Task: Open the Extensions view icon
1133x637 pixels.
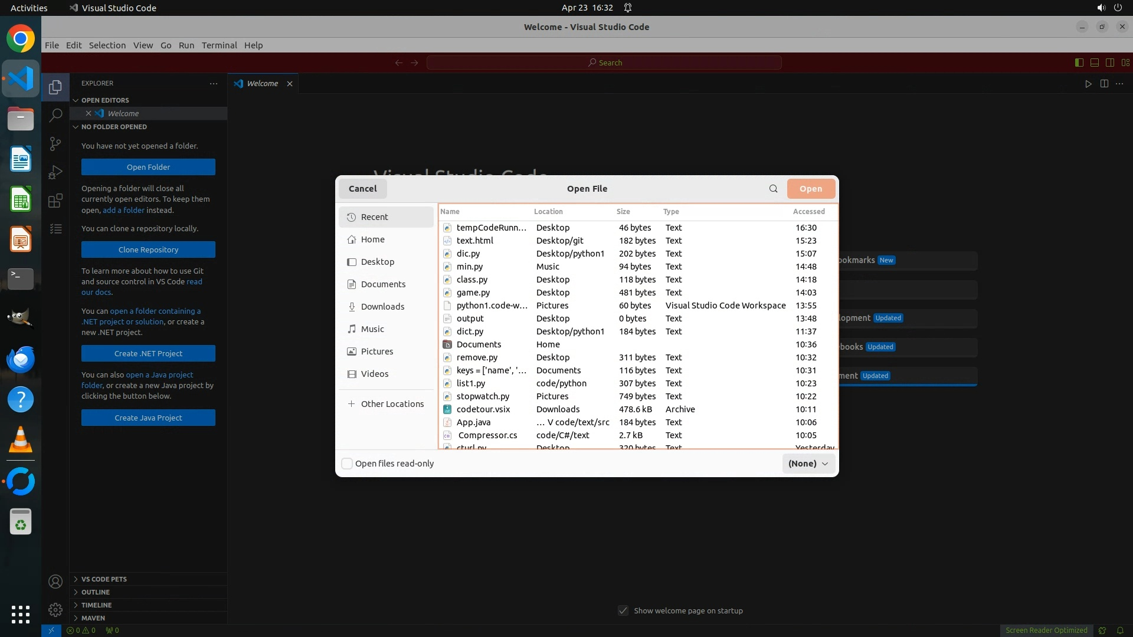Action: (x=55, y=201)
